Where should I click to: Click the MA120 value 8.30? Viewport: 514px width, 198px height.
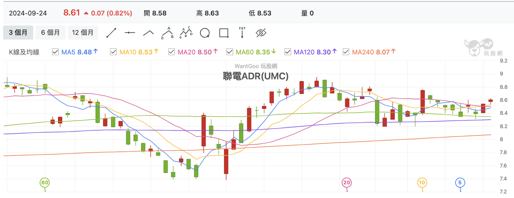pyautogui.click(x=324, y=52)
